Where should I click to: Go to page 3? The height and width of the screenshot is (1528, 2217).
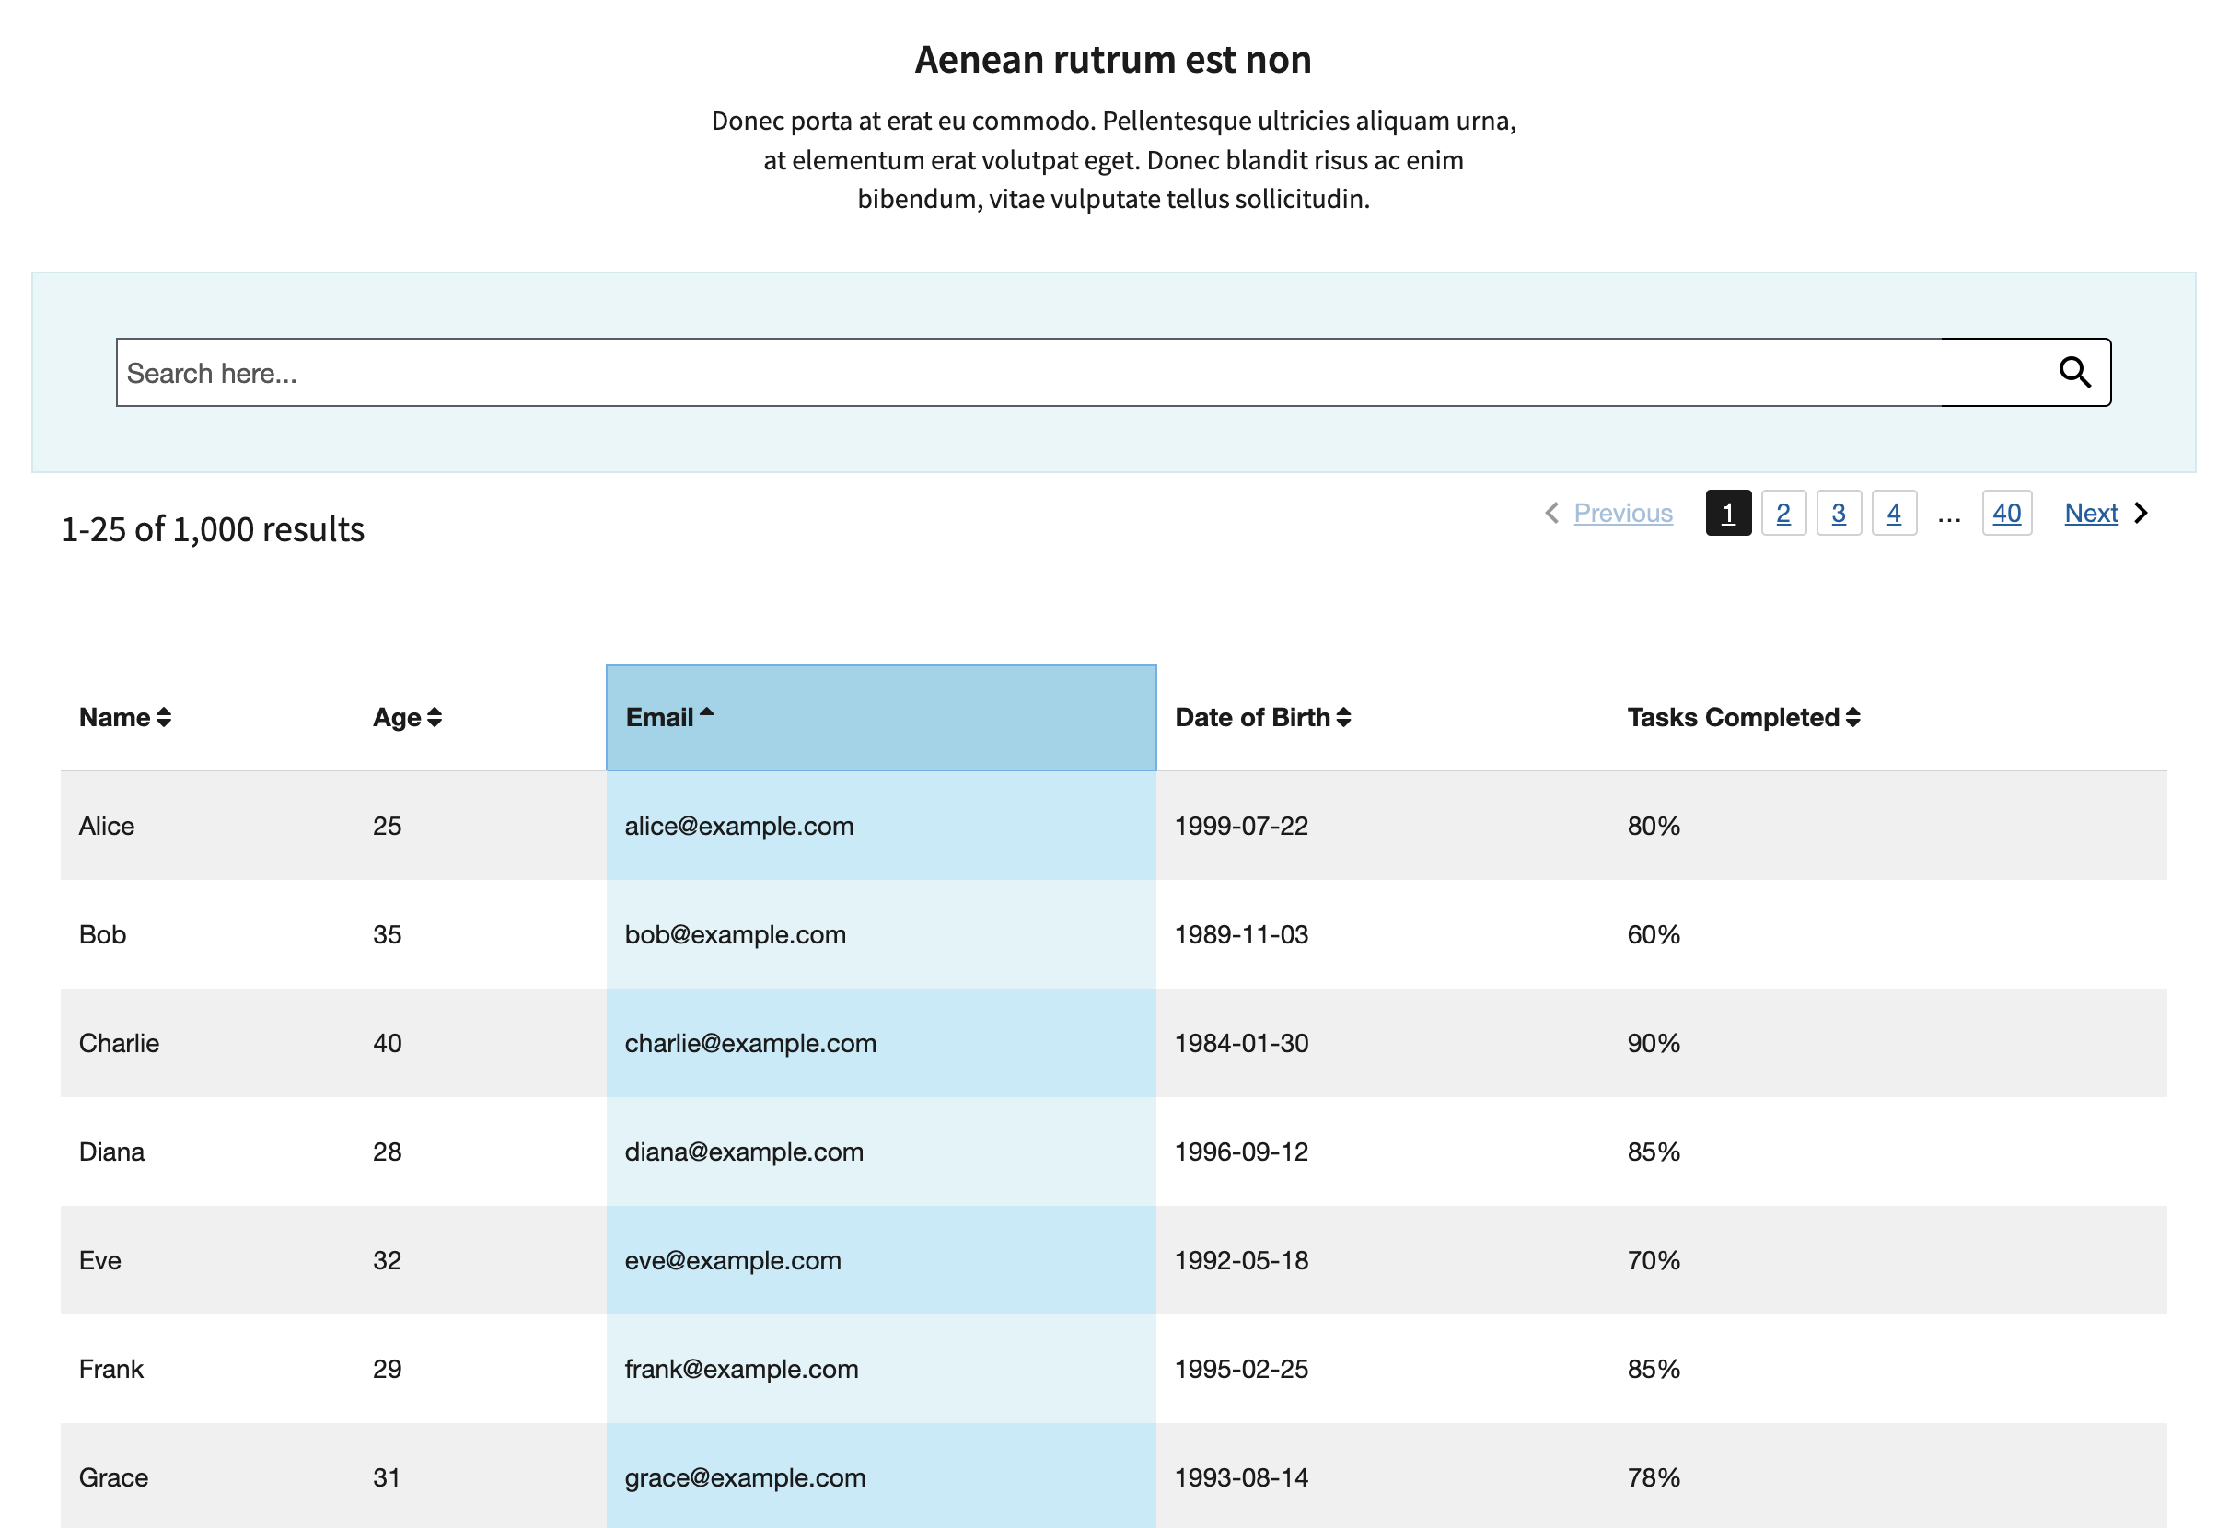tap(1839, 513)
